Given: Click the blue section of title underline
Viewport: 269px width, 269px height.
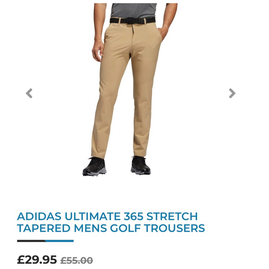Looking at the screenshot, I should [60, 241].
